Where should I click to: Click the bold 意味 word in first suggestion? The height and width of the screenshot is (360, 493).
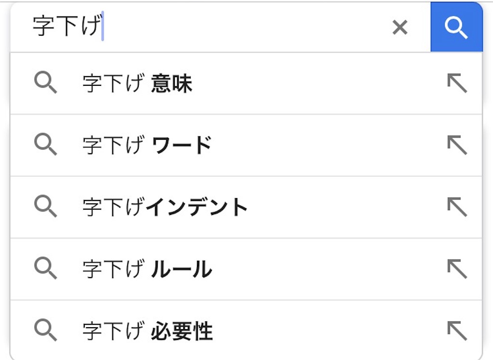[x=172, y=83]
